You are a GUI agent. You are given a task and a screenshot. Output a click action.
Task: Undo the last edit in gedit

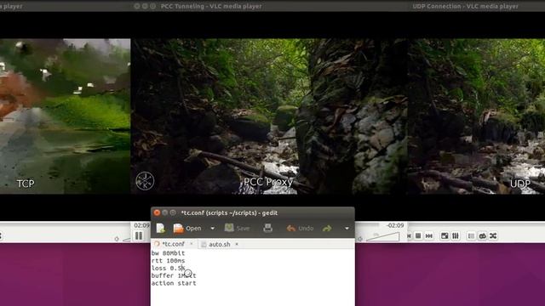click(301, 229)
